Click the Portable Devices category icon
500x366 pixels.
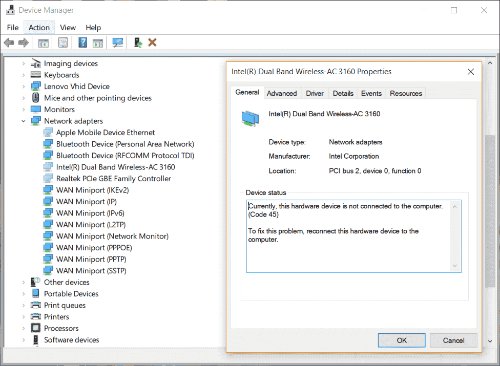click(36, 293)
